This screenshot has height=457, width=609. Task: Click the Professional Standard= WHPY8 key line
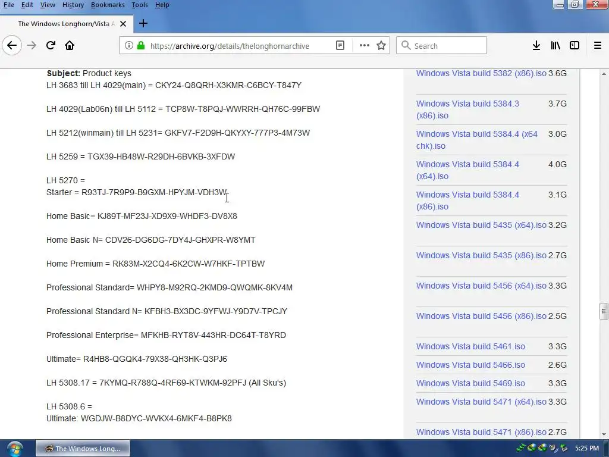(x=169, y=287)
